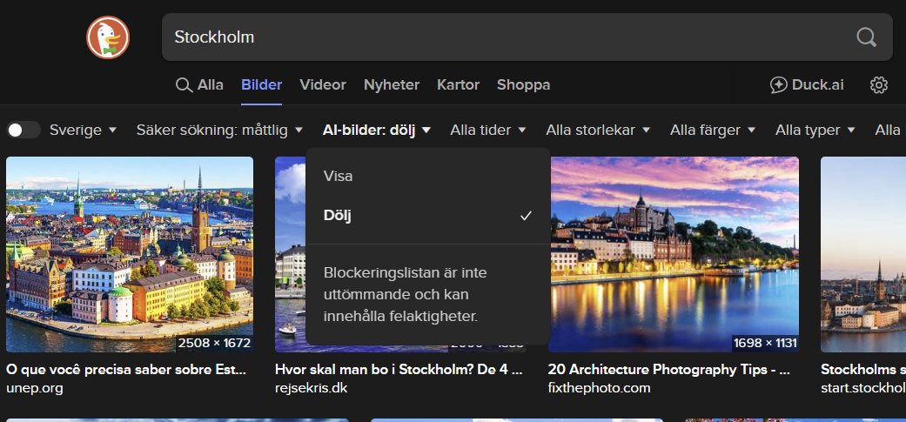
Task: Open the Nyheter tab
Action: tap(391, 85)
